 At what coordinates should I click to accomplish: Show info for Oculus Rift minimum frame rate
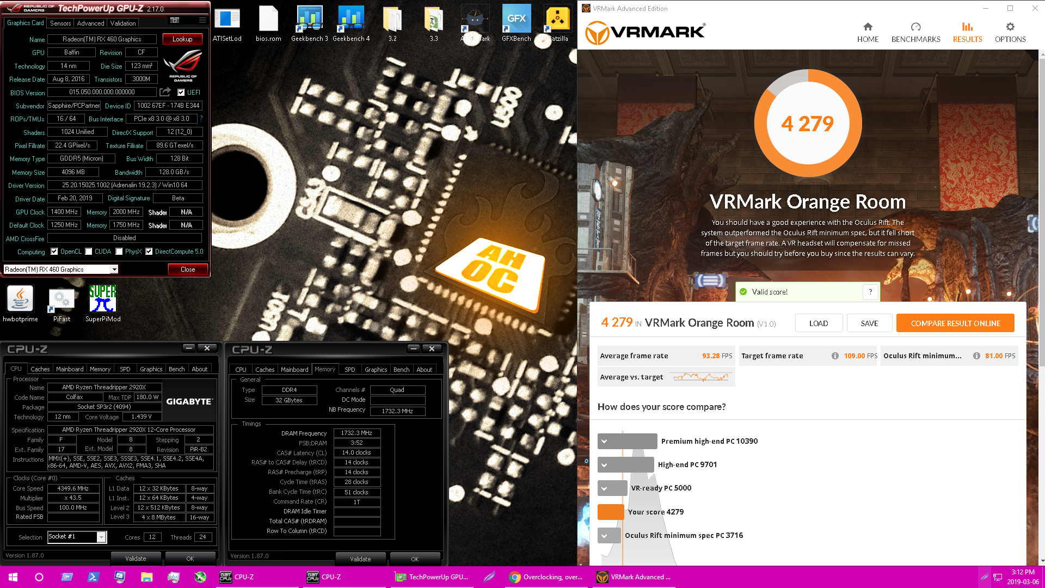(x=976, y=356)
